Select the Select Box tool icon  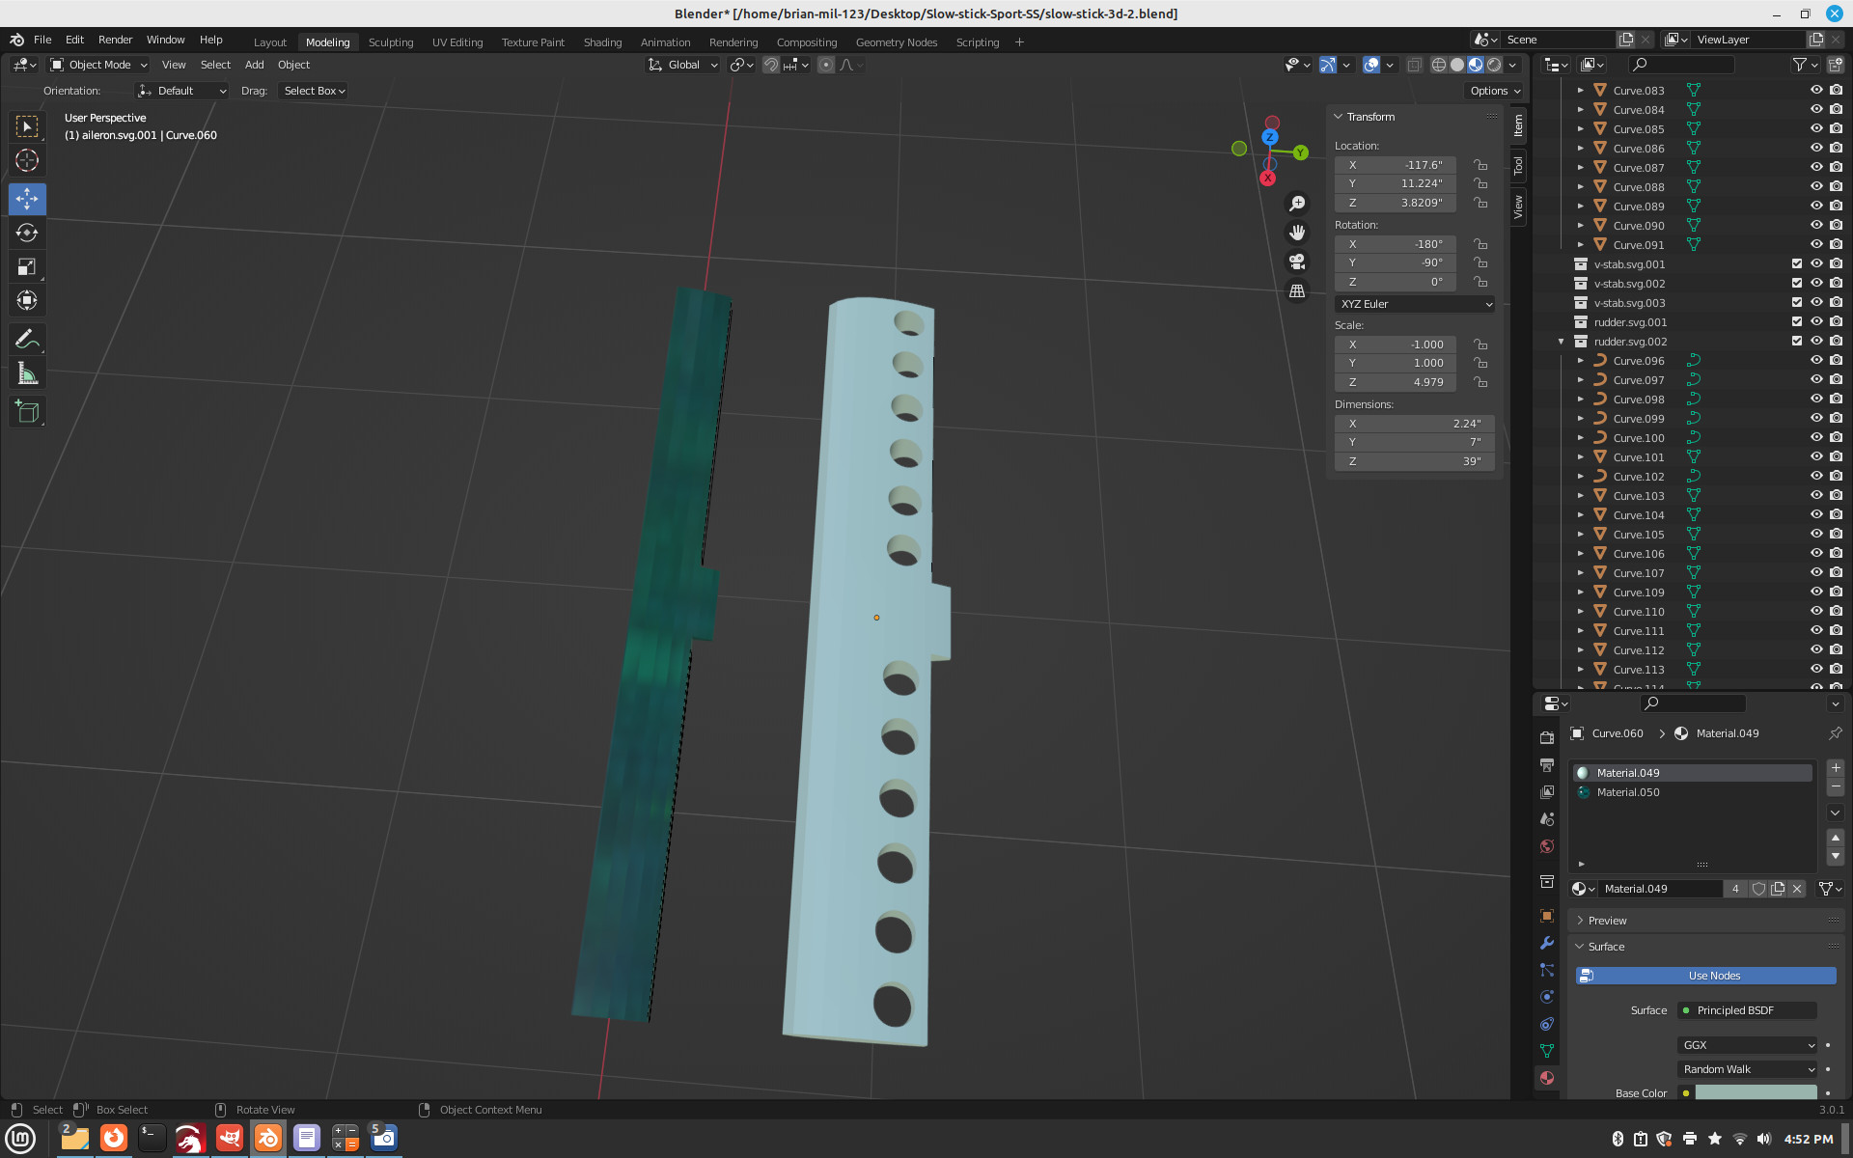[27, 126]
